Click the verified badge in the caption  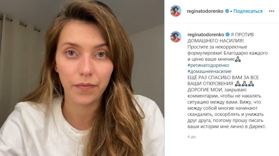click(x=227, y=35)
